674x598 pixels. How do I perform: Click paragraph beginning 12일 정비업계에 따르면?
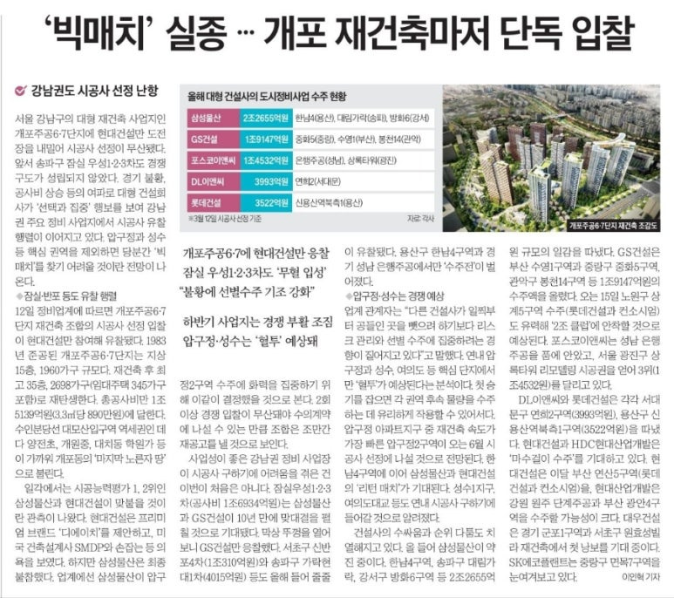[x=91, y=391]
